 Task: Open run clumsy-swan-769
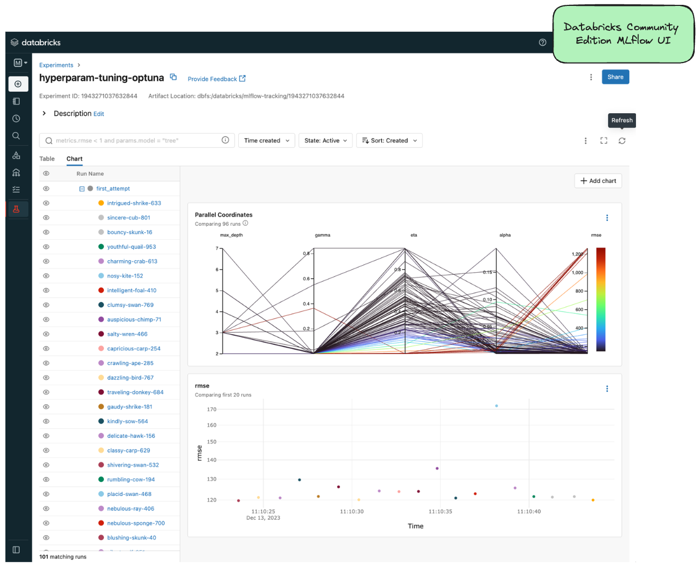[x=130, y=305]
